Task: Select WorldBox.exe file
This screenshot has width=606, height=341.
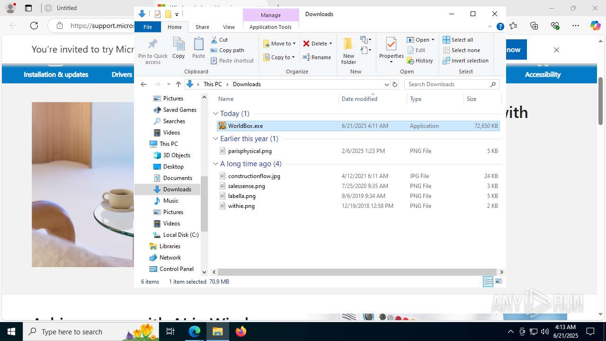Action: click(358, 126)
